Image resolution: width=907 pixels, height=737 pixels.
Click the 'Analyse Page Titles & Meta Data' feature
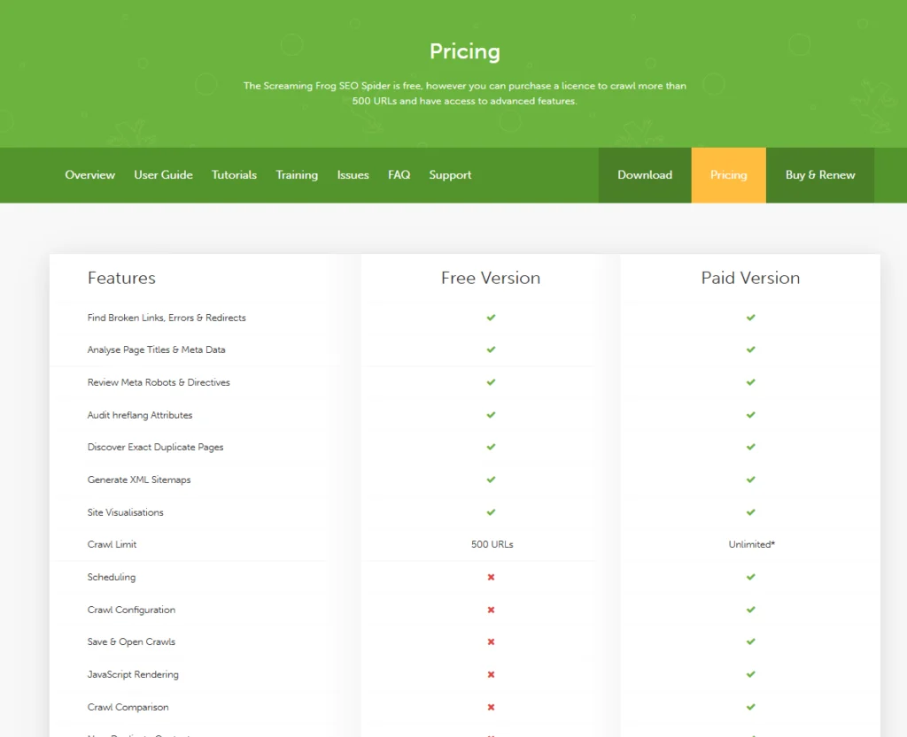156,349
